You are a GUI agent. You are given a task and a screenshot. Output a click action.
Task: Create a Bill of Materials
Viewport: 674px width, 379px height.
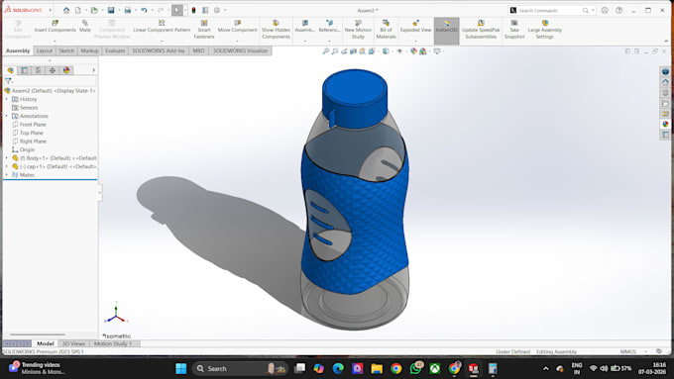386,29
